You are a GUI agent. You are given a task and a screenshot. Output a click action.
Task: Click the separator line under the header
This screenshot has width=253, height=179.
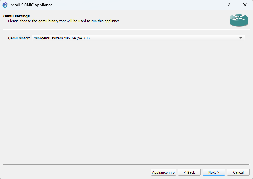click(126, 29)
